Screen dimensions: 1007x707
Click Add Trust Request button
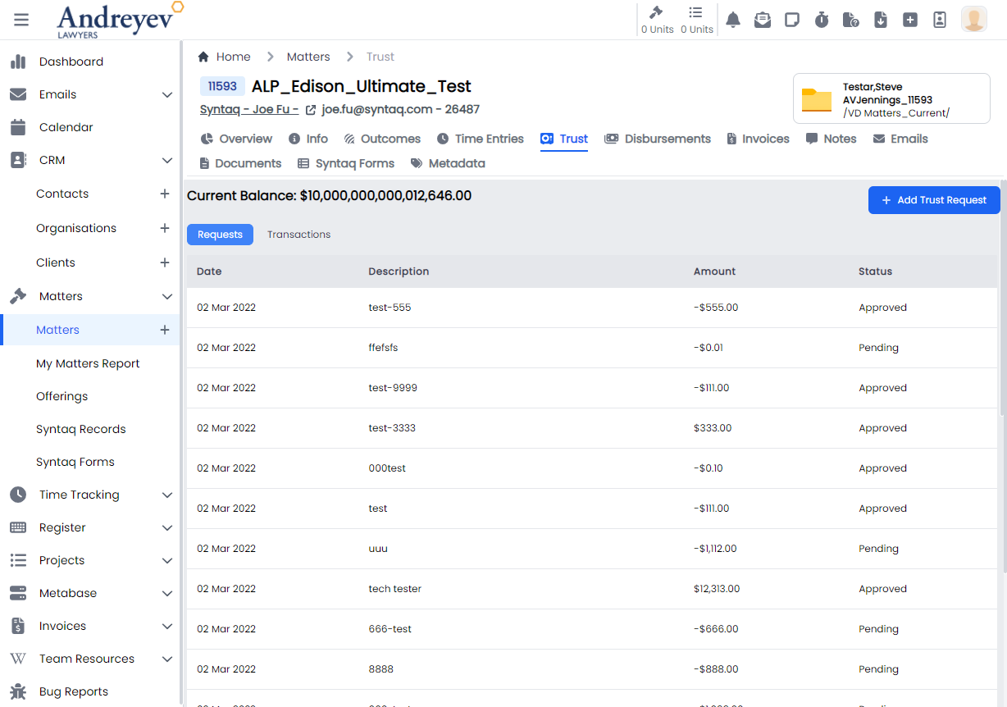point(934,200)
